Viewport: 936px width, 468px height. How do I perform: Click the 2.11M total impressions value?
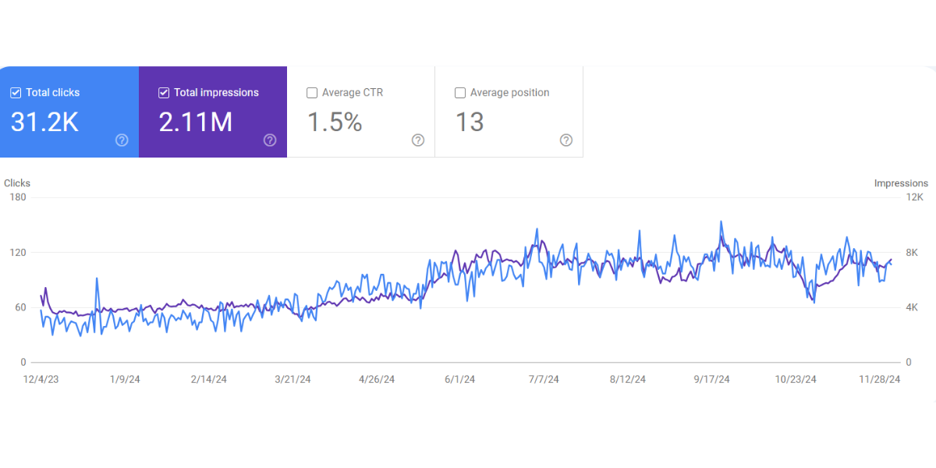(195, 122)
